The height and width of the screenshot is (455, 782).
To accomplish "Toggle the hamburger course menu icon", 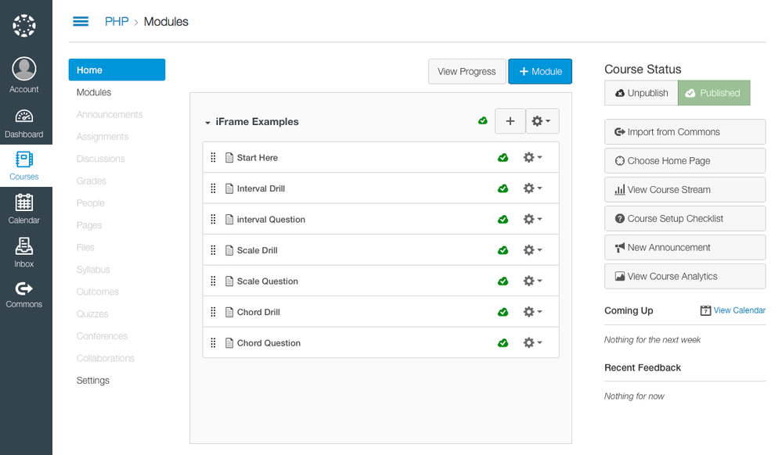I will [x=81, y=22].
